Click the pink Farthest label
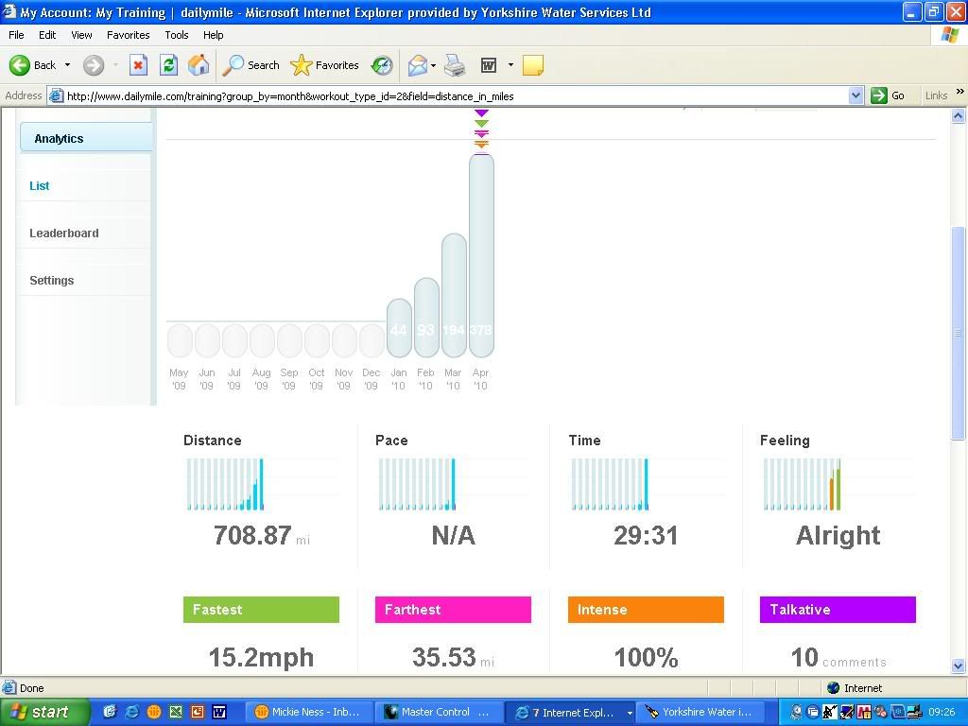 tap(453, 610)
